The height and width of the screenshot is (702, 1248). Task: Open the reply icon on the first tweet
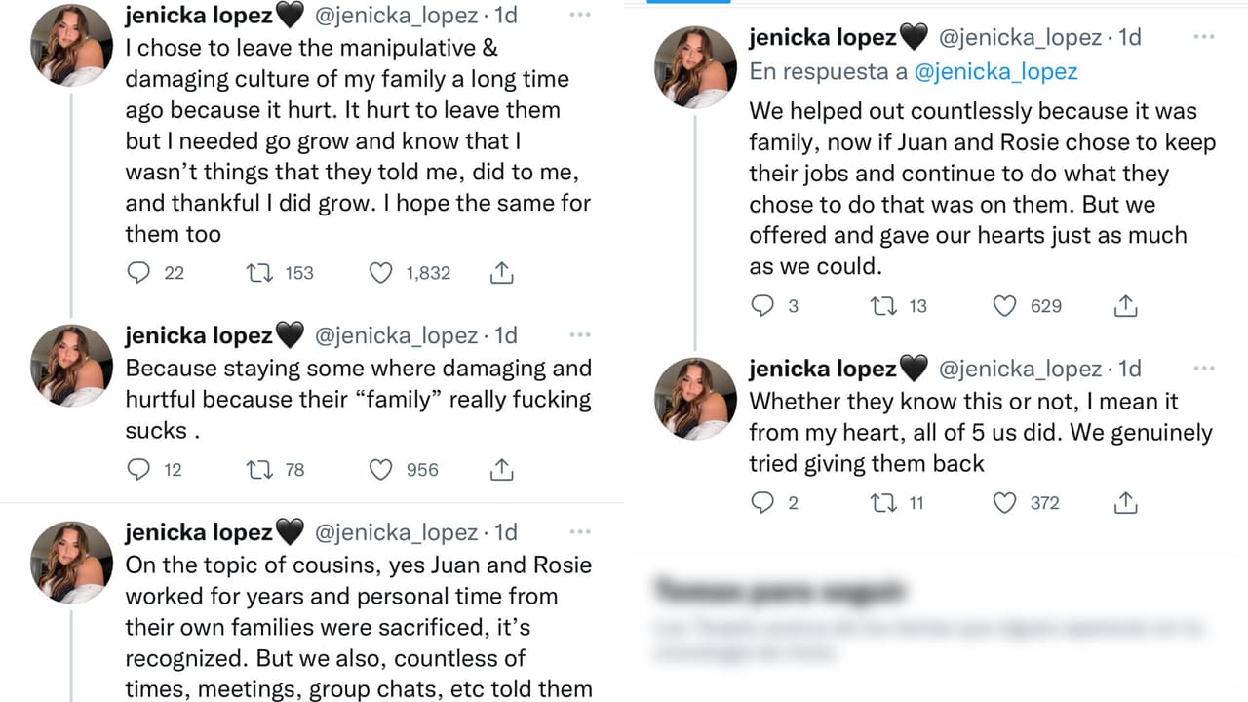pyautogui.click(x=137, y=273)
